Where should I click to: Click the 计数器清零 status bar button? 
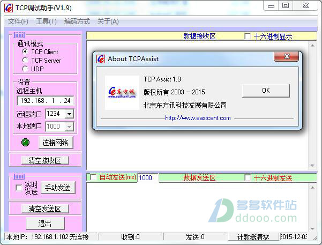point(253,237)
